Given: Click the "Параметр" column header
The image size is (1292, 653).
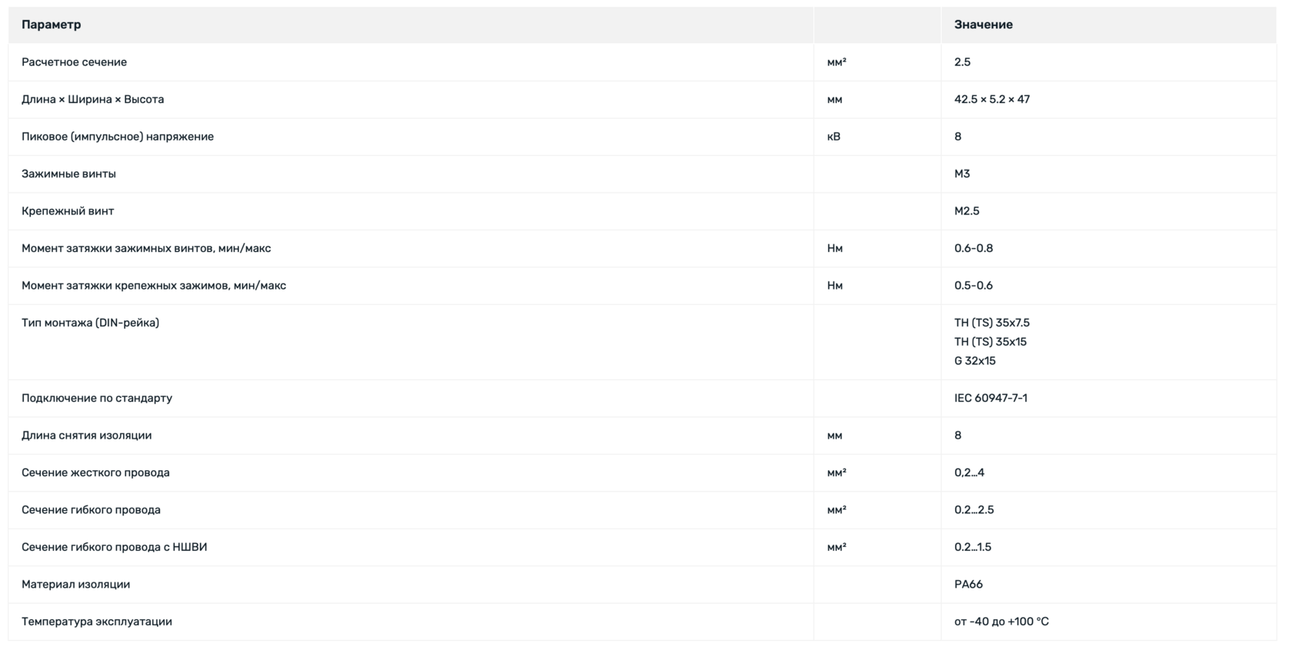Looking at the screenshot, I should pos(52,25).
